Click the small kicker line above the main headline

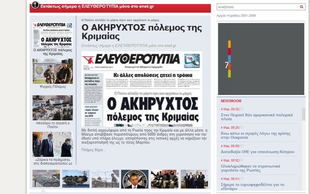point(120,20)
